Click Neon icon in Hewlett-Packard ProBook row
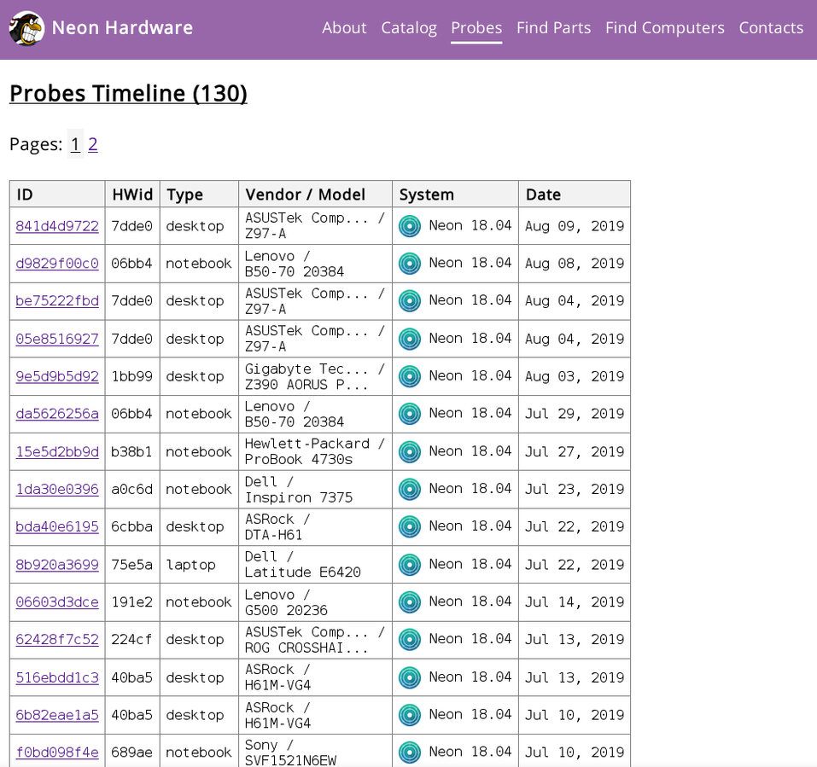The height and width of the screenshot is (767, 817). tap(410, 452)
